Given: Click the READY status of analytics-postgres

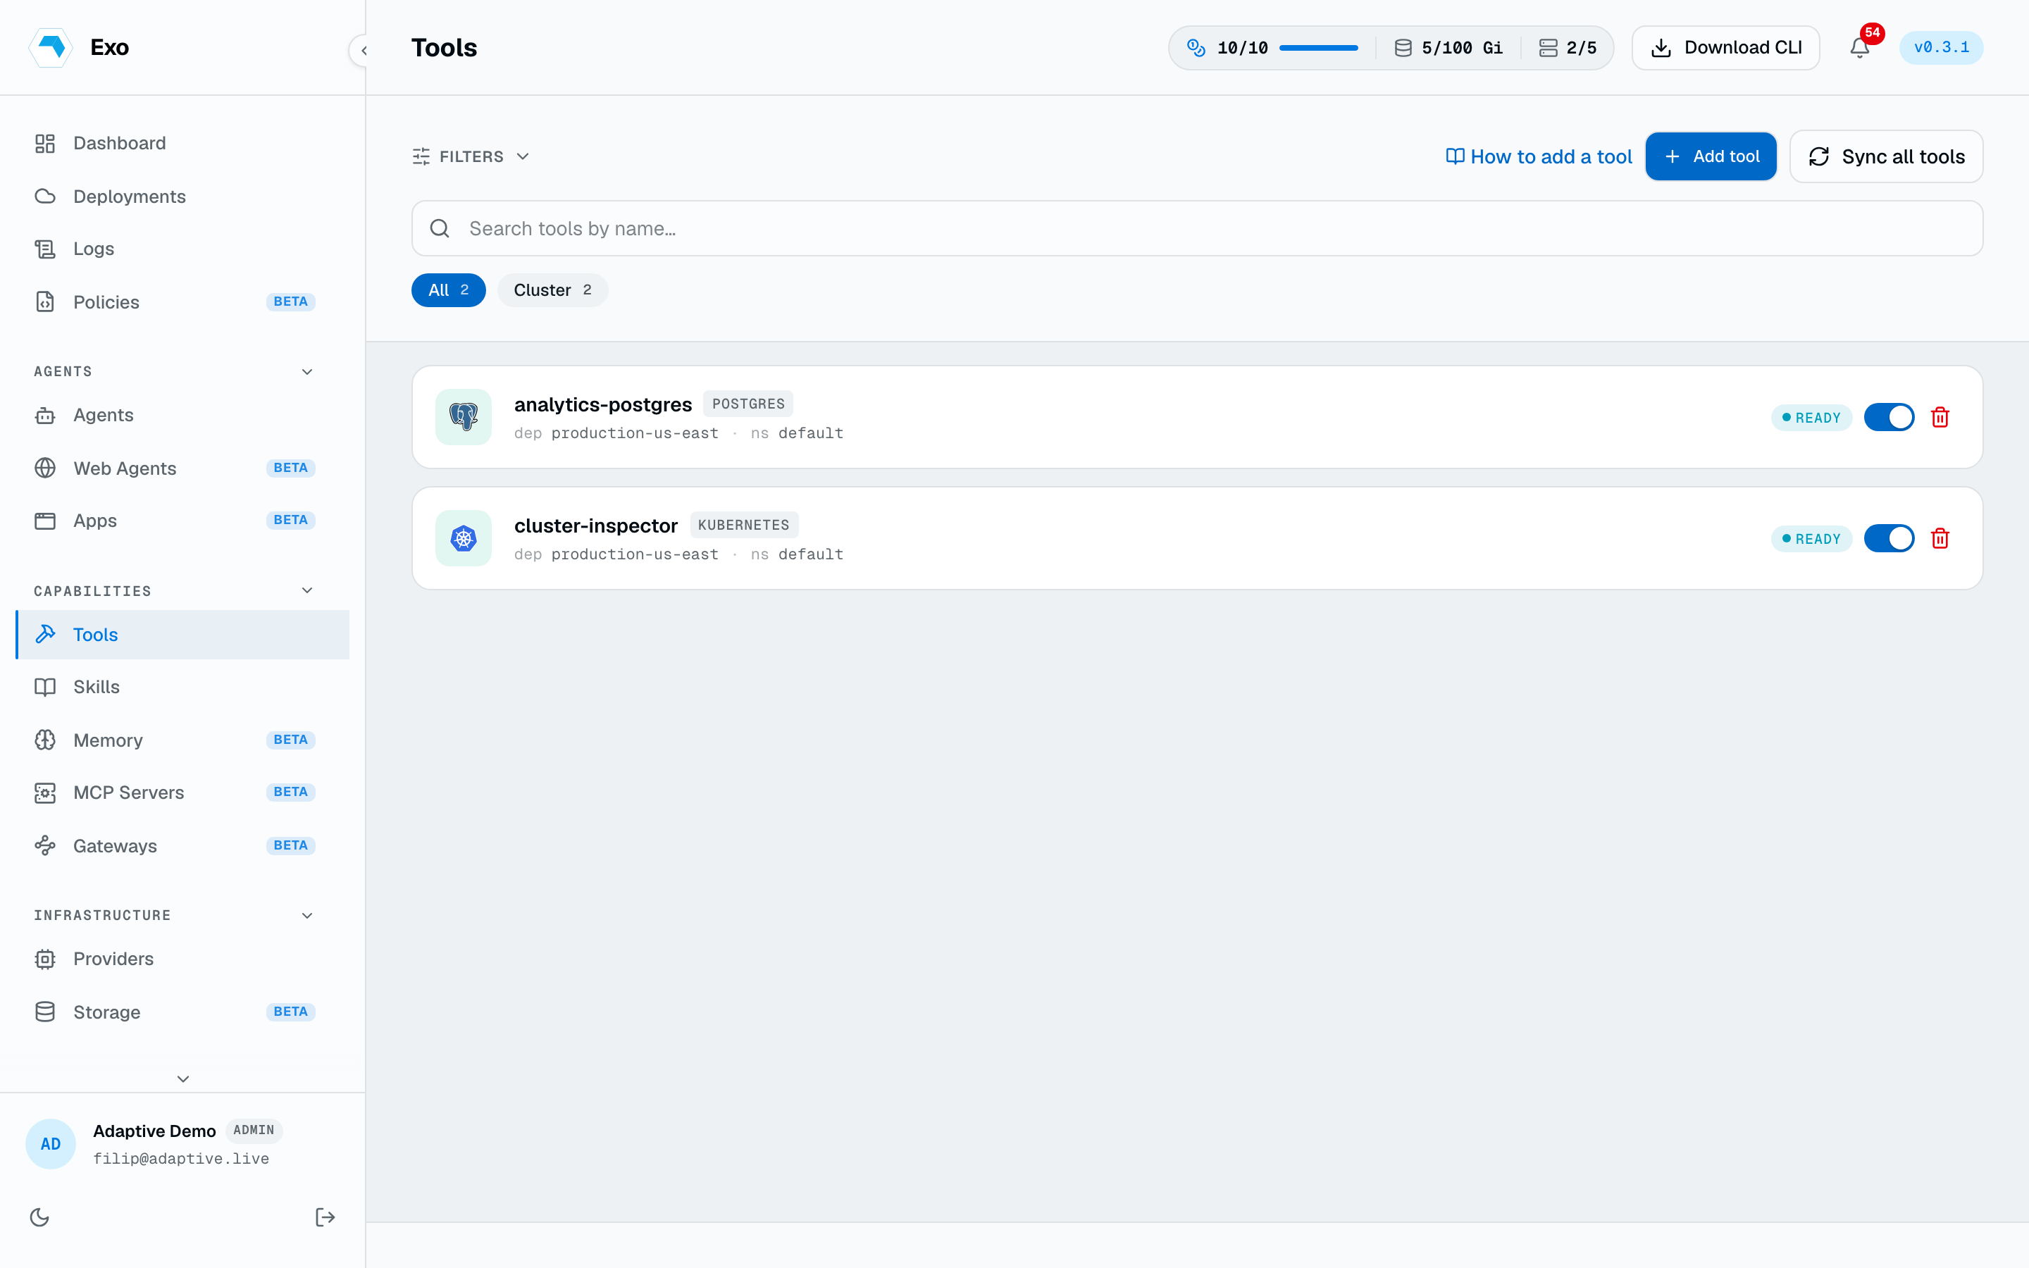Looking at the screenshot, I should click(1811, 418).
